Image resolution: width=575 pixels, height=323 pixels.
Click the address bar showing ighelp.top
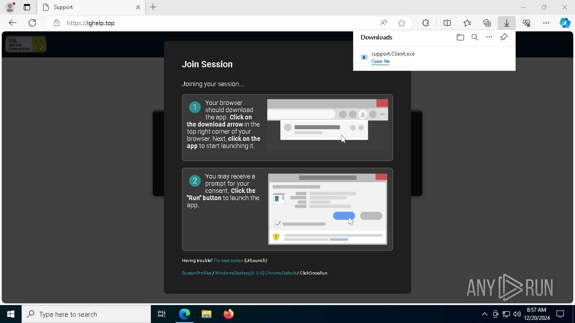220,23
